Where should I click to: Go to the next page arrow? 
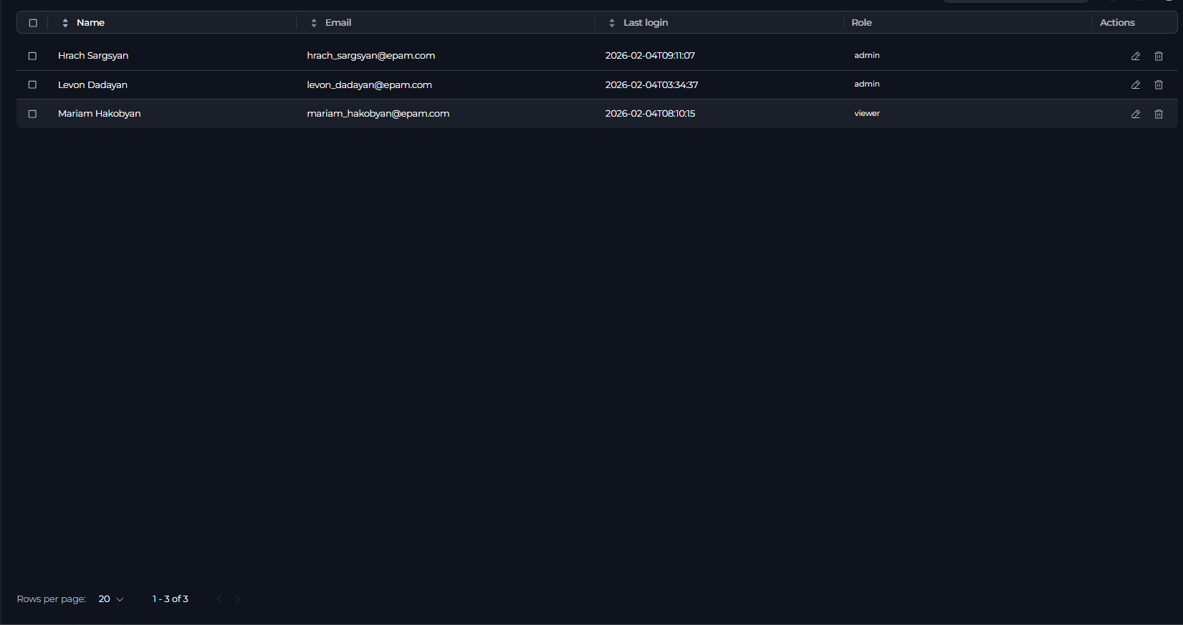coord(238,599)
